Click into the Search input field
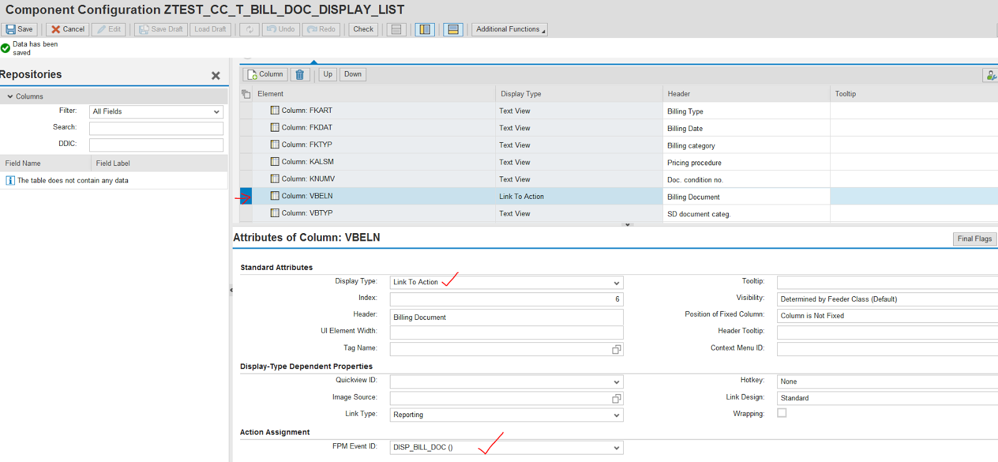The height and width of the screenshot is (462, 998). (156, 128)
